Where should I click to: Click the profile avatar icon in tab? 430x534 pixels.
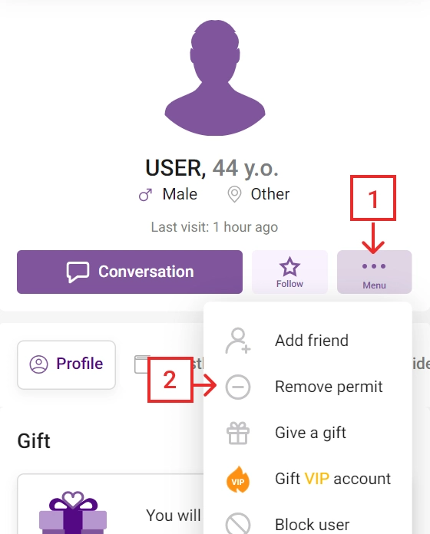(38, 364)
